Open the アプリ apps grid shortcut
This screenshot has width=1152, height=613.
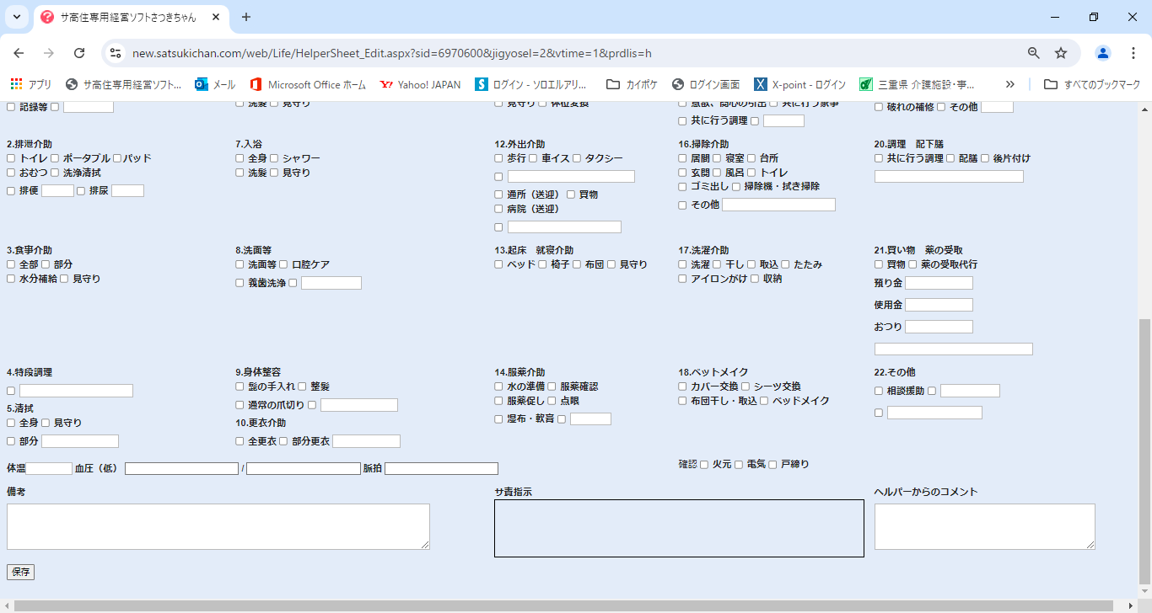click(30, 84)
